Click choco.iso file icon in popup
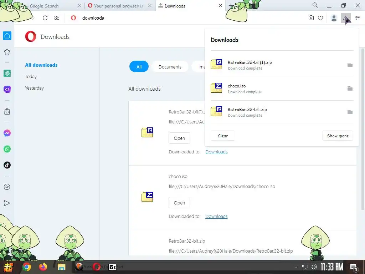 coord(216,88)
